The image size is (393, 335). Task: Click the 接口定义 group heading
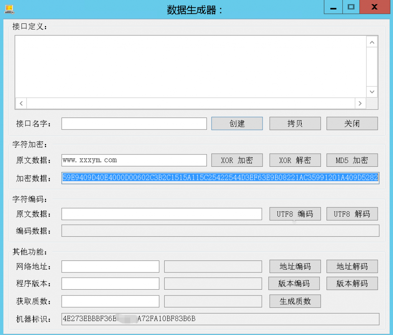(30, 27)
